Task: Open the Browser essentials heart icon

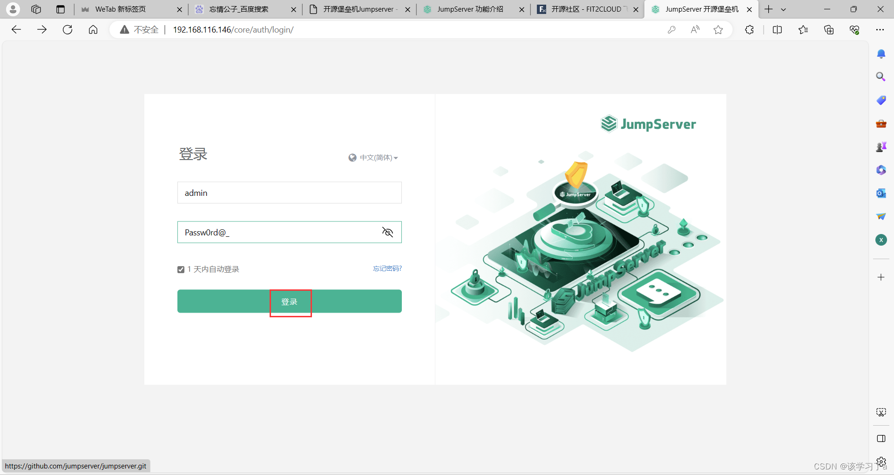Action: [854, 30]
